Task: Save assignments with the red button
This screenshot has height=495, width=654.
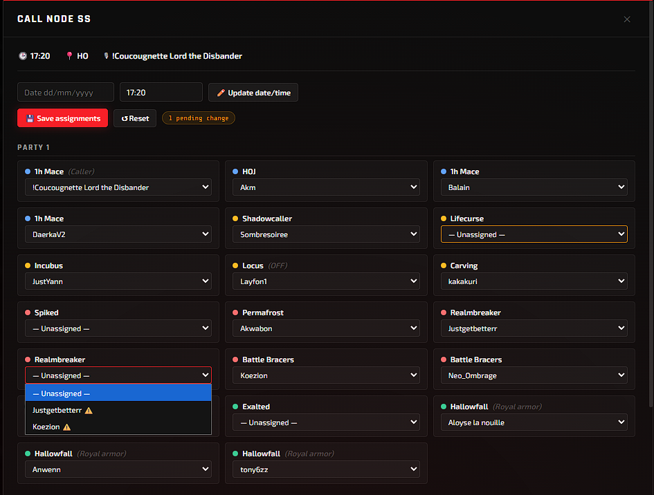Action: point(62,118)
